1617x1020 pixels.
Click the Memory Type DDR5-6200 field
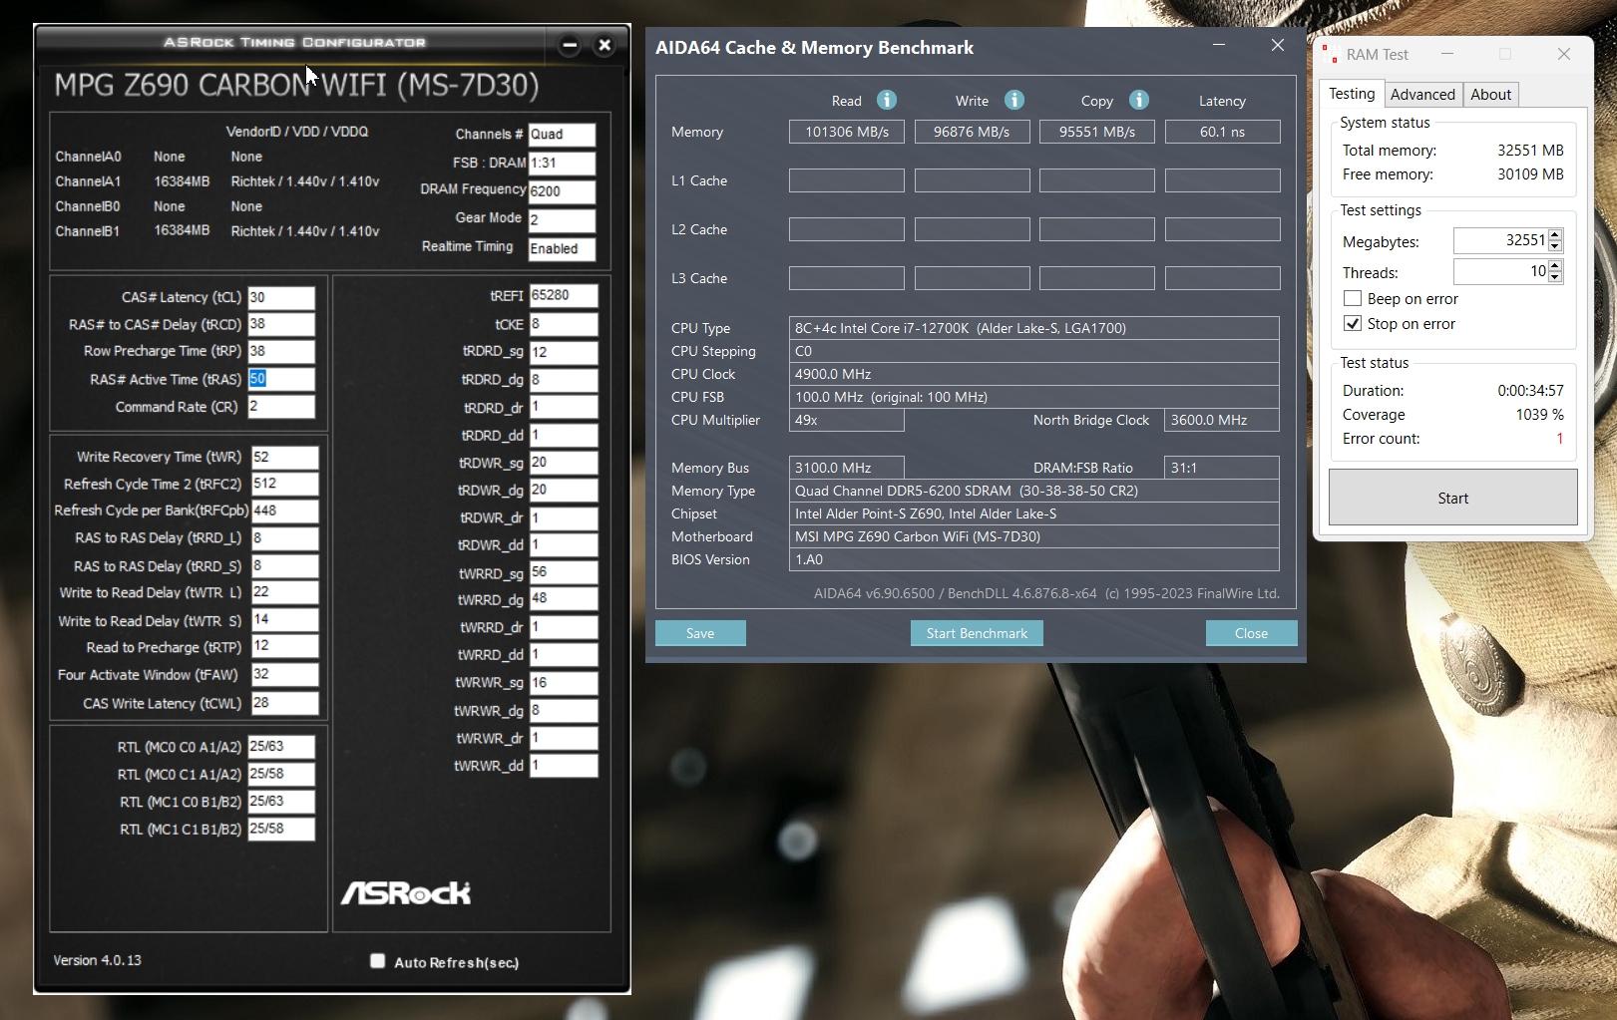(1033, 491)
